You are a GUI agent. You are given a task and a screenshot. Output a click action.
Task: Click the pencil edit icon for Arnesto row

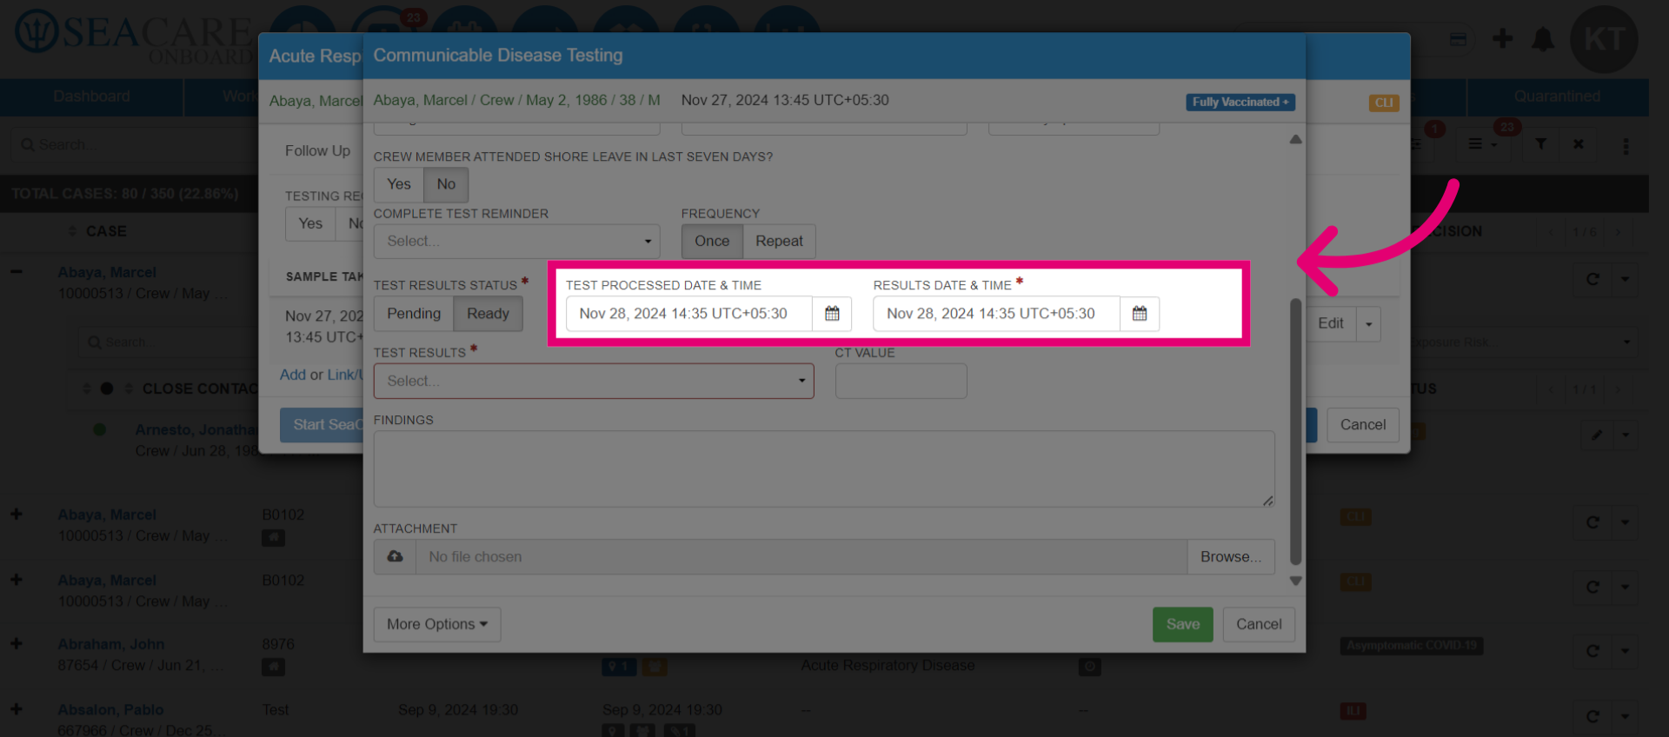tap(1596, 435)
